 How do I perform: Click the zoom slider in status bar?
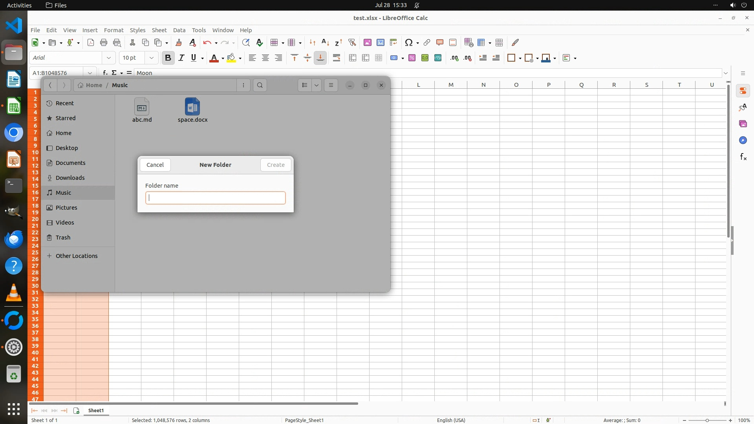(707, 420)
